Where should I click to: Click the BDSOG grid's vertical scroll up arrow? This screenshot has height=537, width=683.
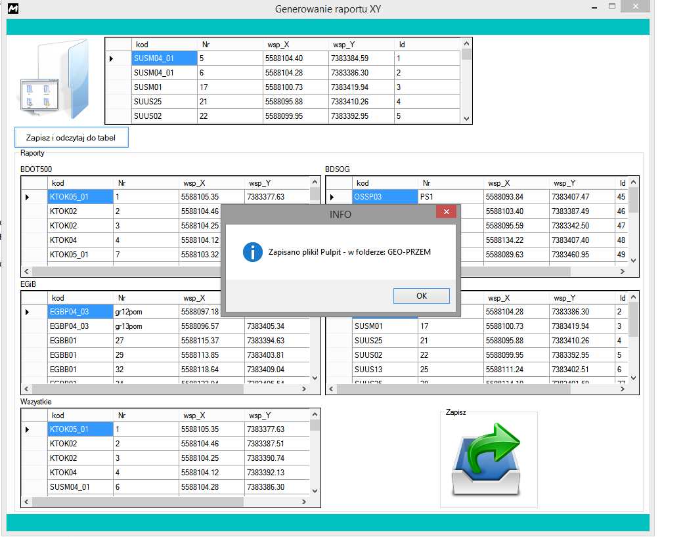(634, 182)
